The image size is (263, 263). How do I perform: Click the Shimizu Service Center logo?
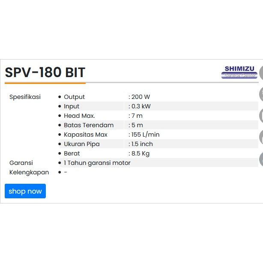coord(240,72)
